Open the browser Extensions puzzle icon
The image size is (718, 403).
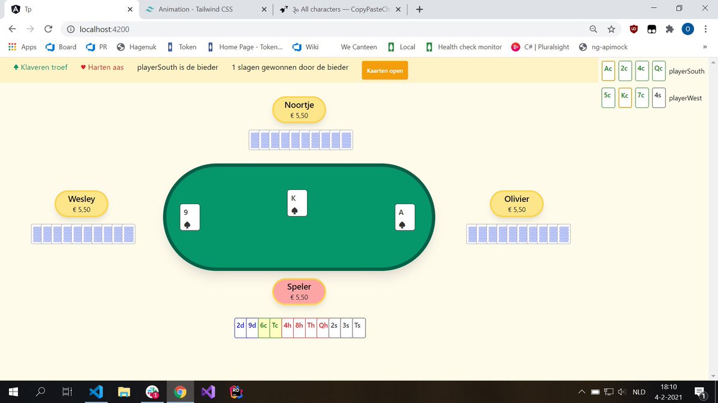click(x=670, y=29)
